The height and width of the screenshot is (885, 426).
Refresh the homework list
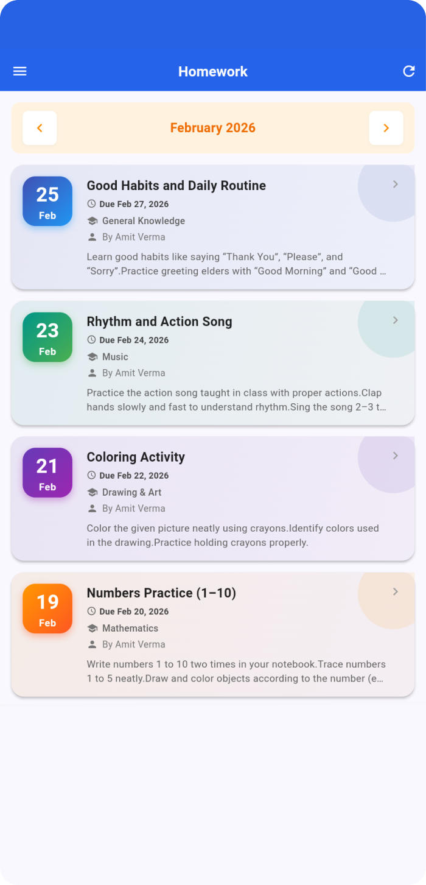coord(409,71)
